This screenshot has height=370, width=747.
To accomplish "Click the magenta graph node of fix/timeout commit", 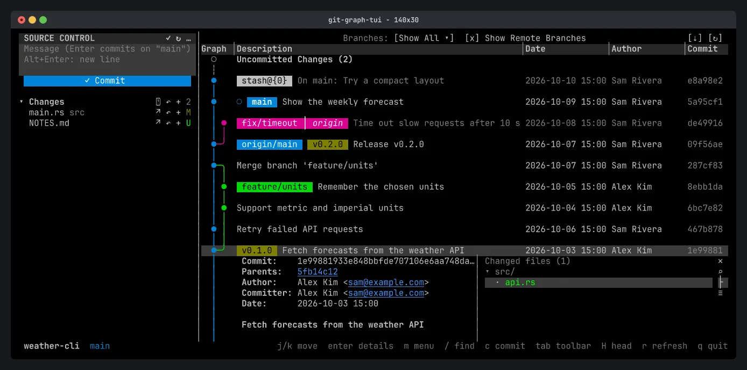I will [x=224, y=123].
